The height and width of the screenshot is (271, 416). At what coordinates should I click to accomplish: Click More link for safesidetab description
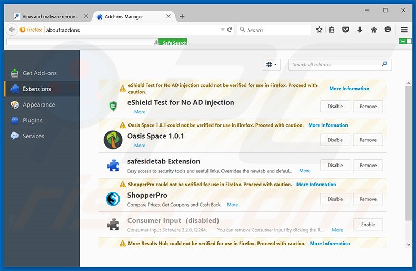click(x=304, y=171)
